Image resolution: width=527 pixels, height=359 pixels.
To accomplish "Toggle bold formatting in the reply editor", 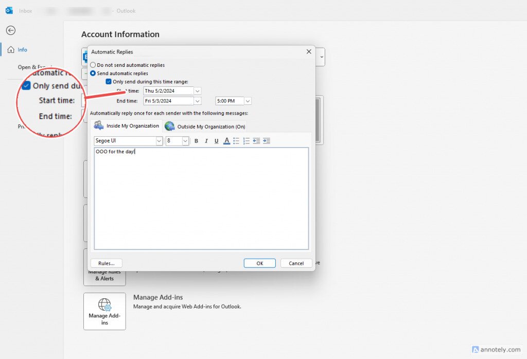I will click(x=197, y=141).
